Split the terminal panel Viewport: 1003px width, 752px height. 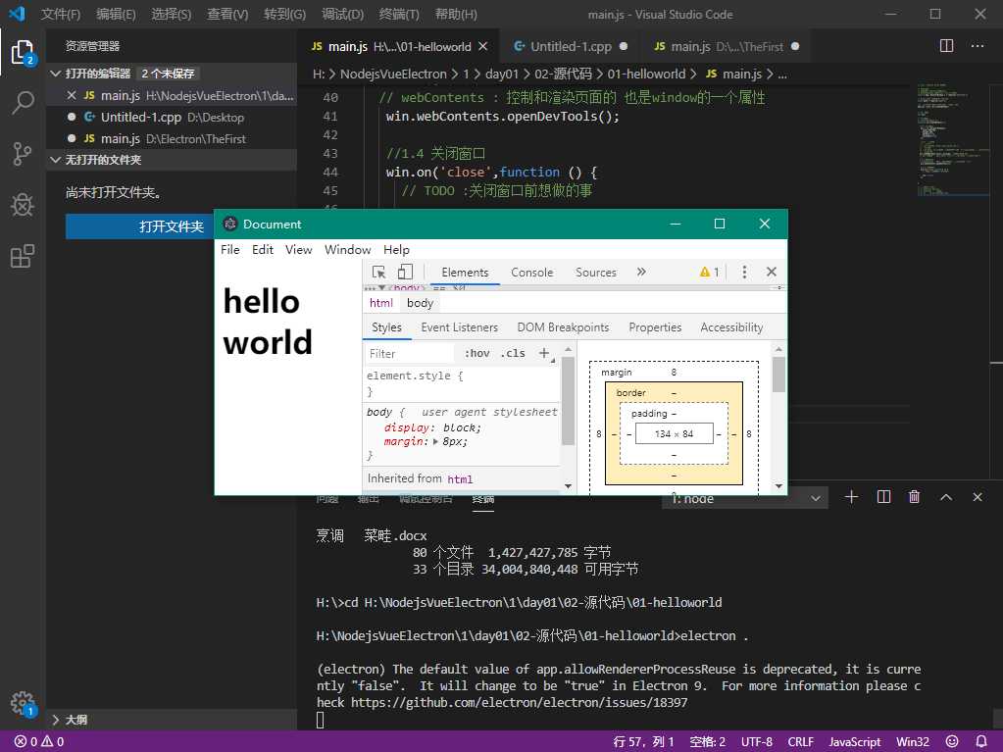click(883, 497)
